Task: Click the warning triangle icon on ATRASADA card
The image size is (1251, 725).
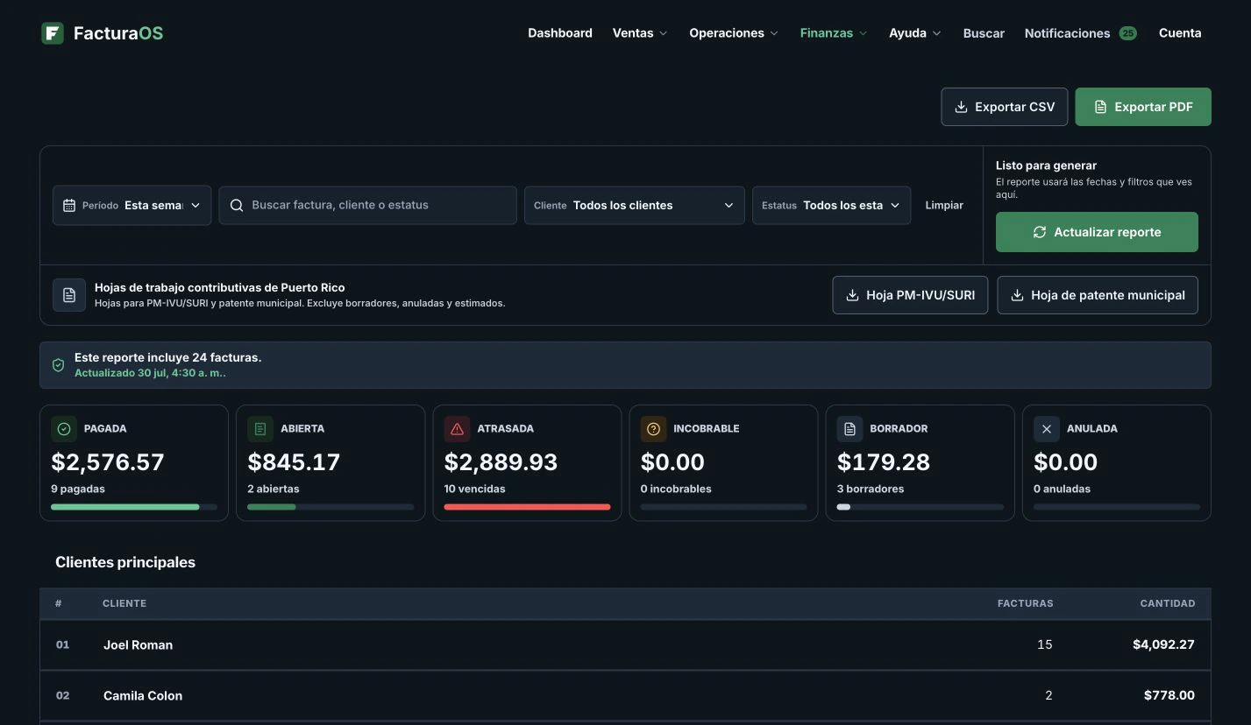Action: (457, 429)
